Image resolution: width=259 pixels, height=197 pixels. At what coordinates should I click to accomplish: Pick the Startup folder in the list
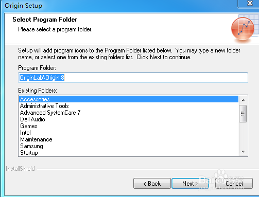point(129,153)
